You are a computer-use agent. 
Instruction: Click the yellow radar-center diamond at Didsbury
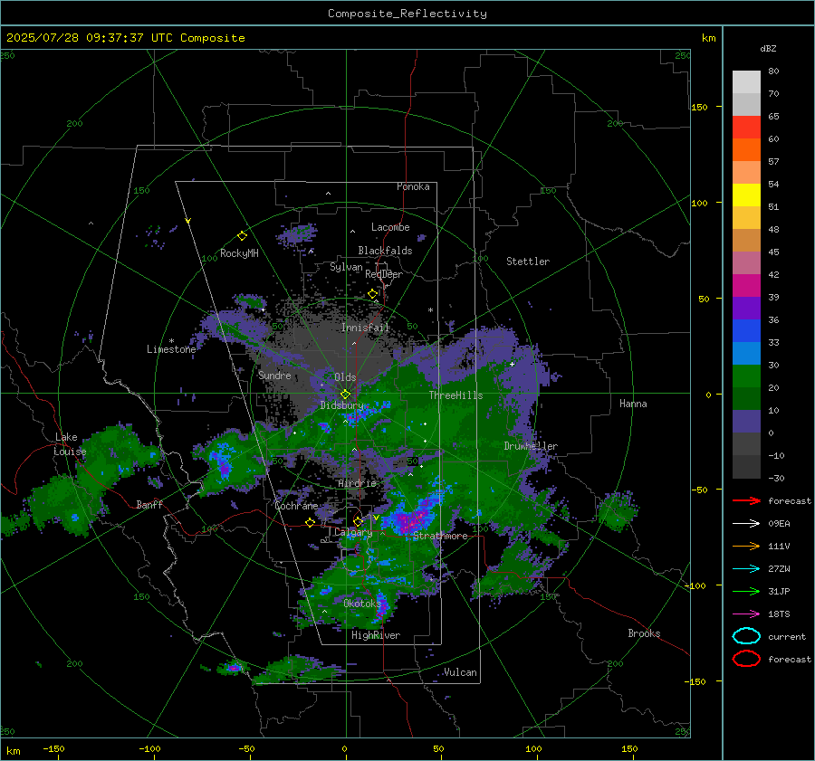pos(345,395)
